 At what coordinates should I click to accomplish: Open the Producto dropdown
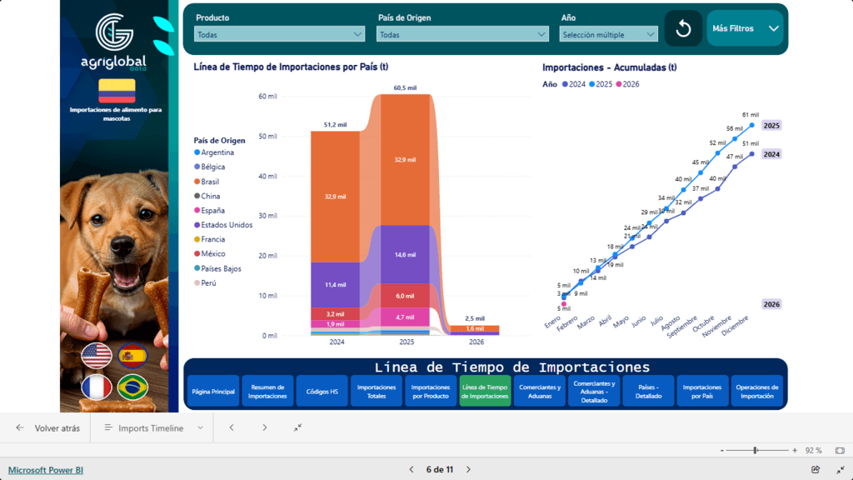pyautogui.click(x=279, y=34)
